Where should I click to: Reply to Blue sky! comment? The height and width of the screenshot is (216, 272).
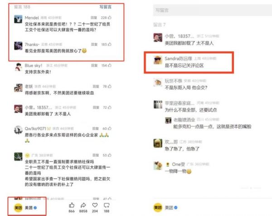(x=94, y=65)
